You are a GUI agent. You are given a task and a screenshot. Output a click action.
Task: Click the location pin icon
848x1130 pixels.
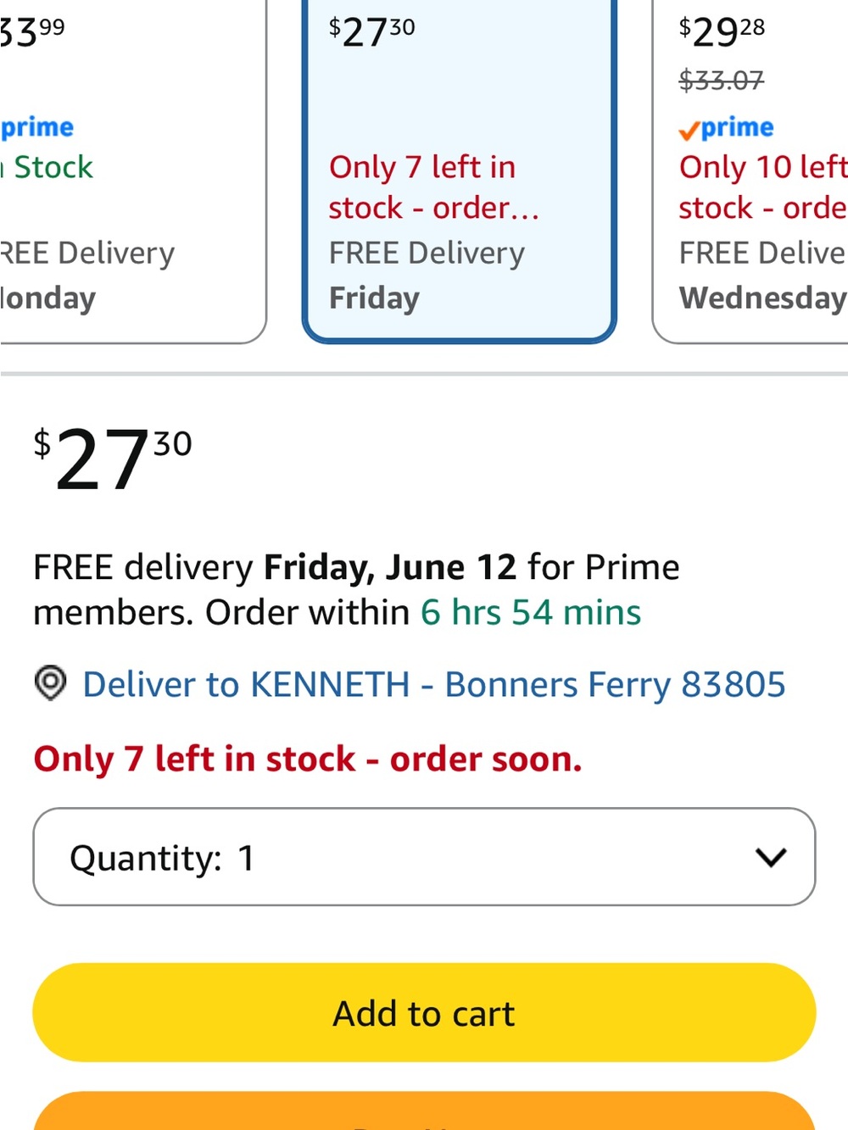click(50, 683)
